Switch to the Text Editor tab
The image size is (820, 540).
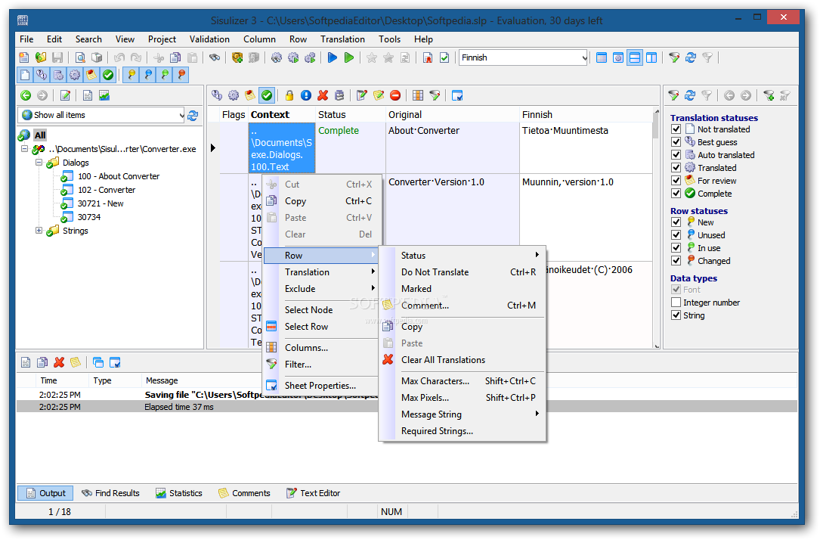point(313,493)
